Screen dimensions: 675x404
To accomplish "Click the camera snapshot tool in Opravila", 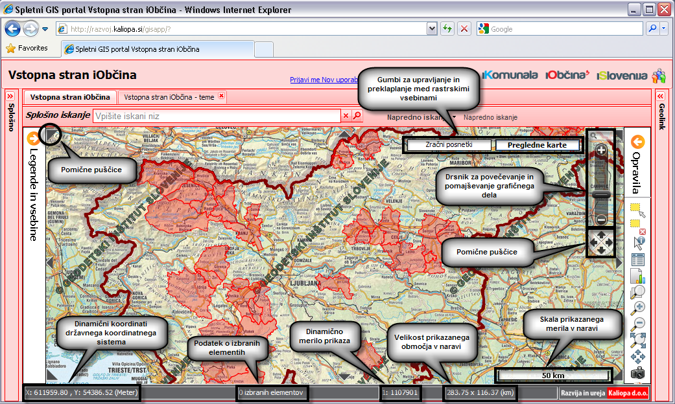I will pos(637,373).
